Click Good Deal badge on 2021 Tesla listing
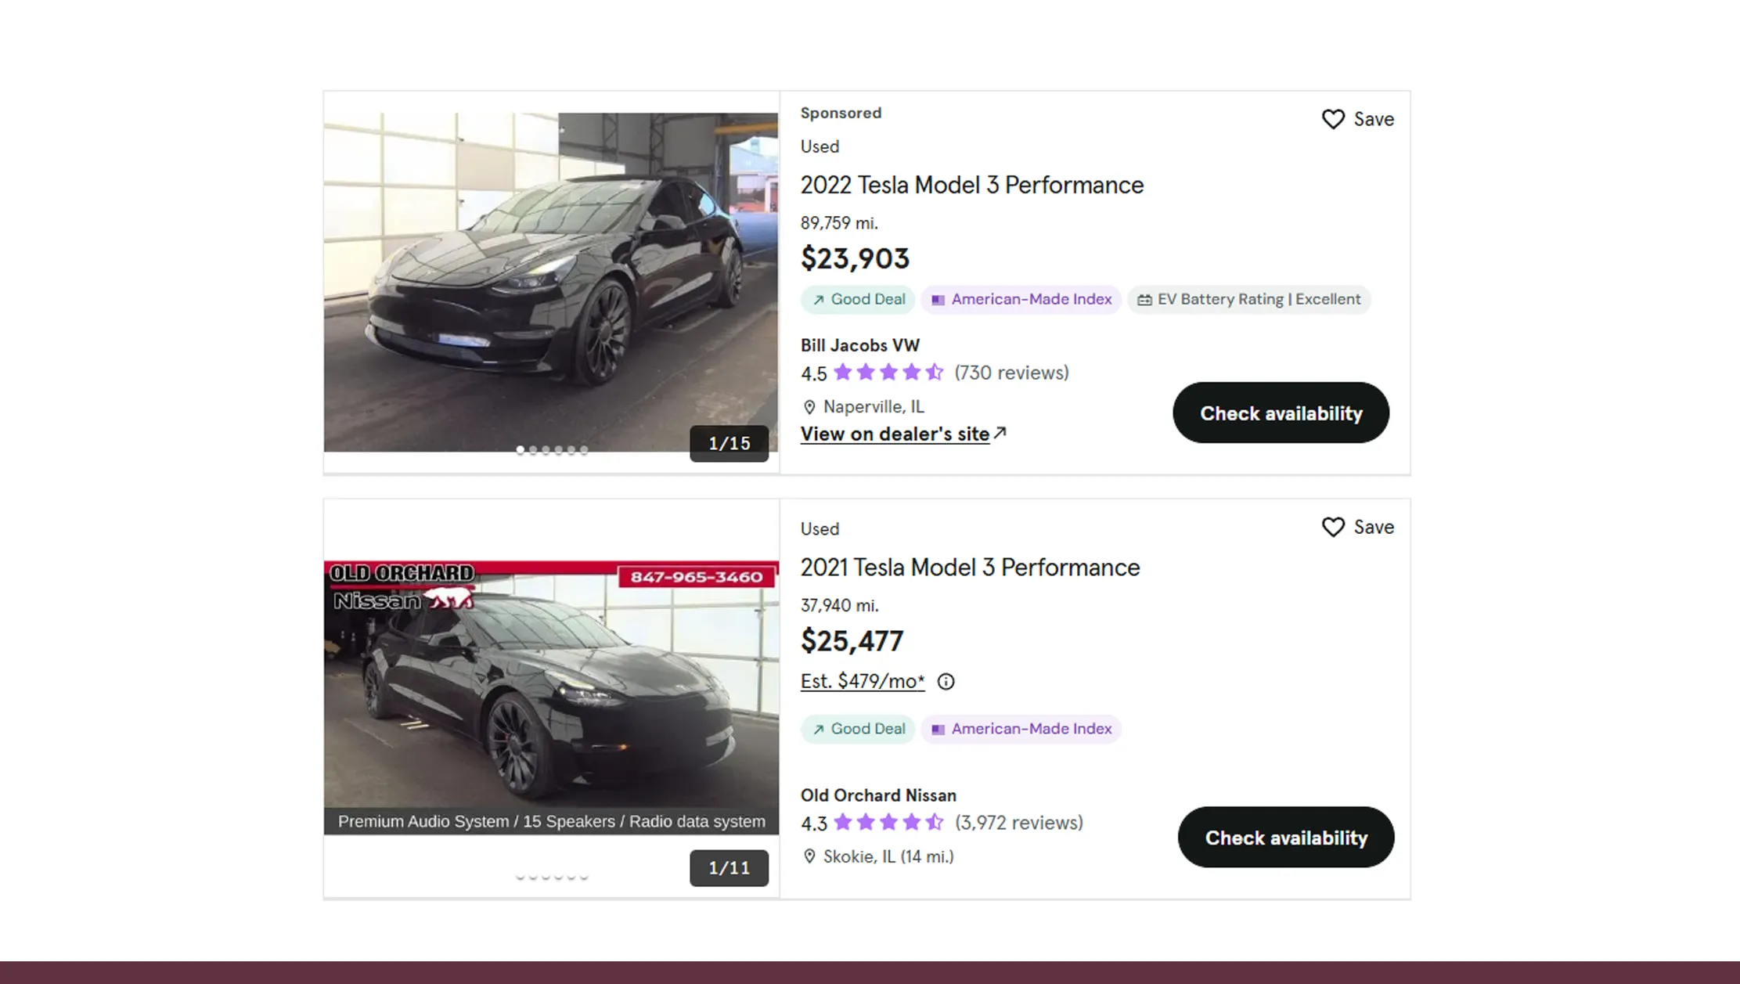Image resolution: width=1740 pixels, height=984 pixels. (x=858, y=729)
